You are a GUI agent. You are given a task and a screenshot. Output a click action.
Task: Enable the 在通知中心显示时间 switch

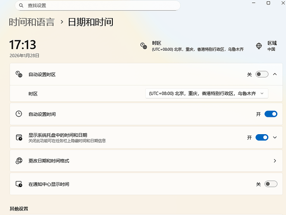(x=271, y=184)
